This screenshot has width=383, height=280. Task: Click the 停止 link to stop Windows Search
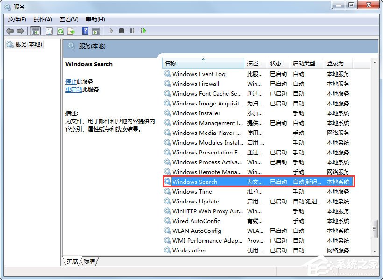pyautogui.click(x=70, y=81)
